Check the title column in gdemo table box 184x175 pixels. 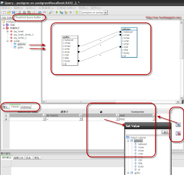(x=122, y=50)
